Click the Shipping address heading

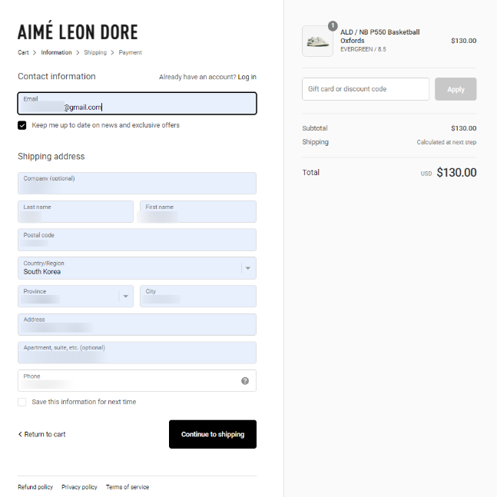click(x=51, y=156)
